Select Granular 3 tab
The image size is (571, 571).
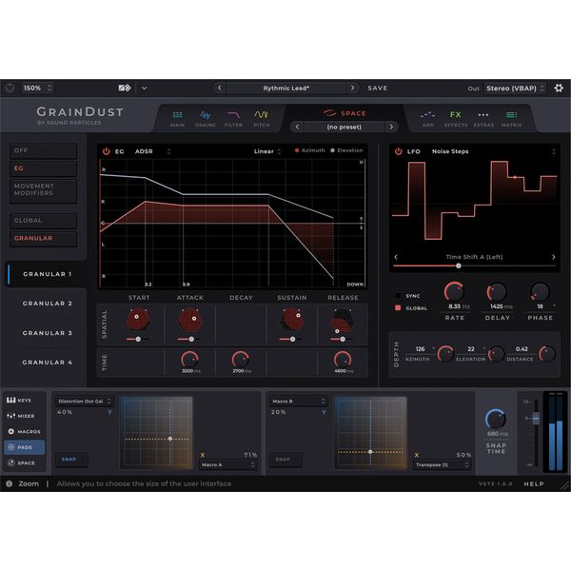pos(47,333)
